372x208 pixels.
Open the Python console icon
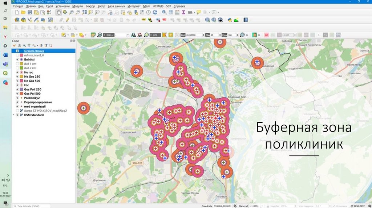(x=229, y=20)
